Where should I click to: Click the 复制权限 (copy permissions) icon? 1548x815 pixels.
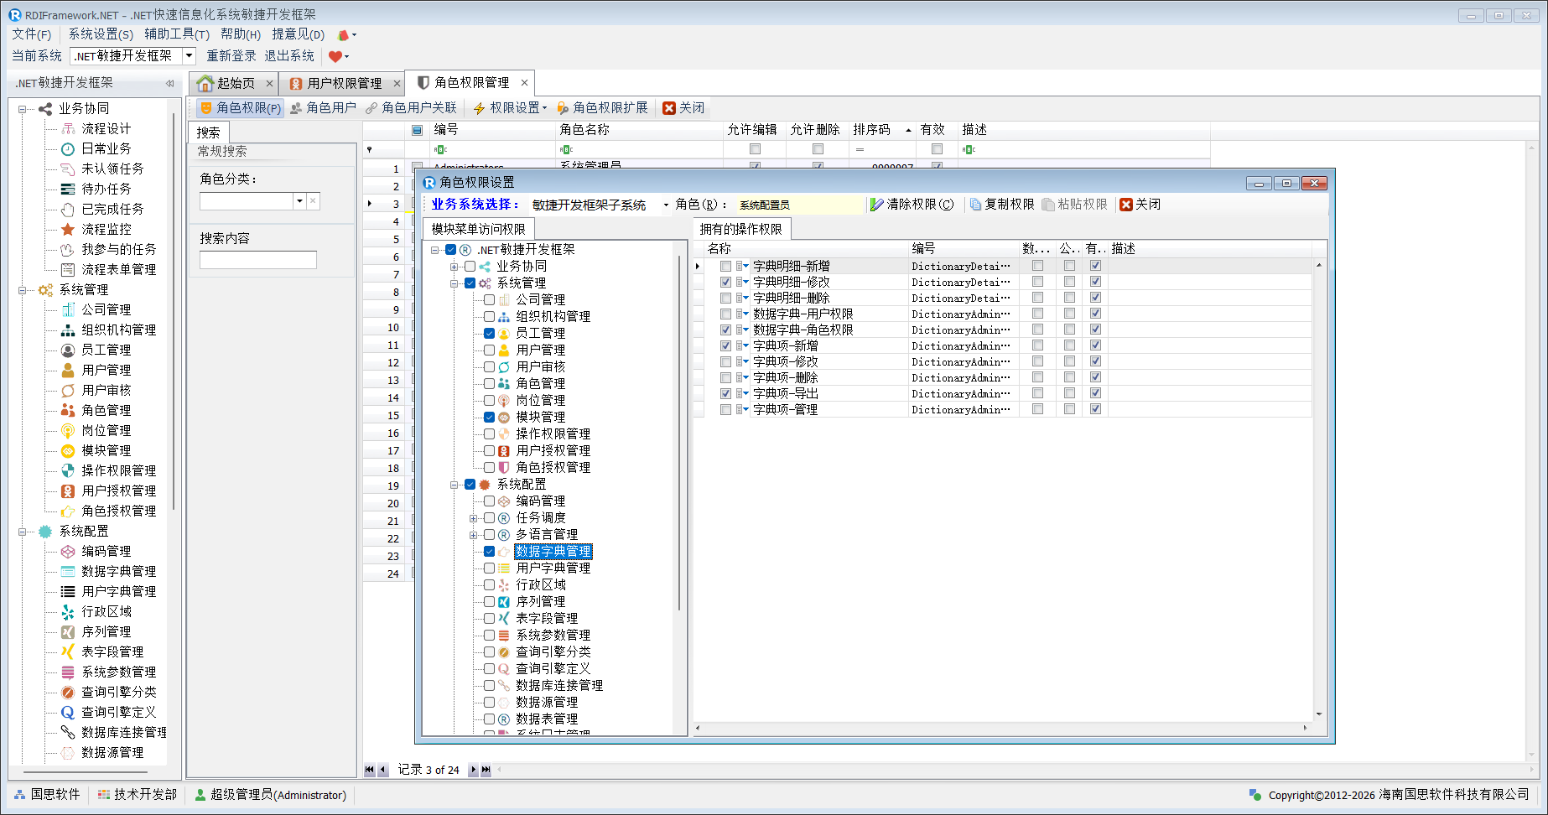click(975, 205)
